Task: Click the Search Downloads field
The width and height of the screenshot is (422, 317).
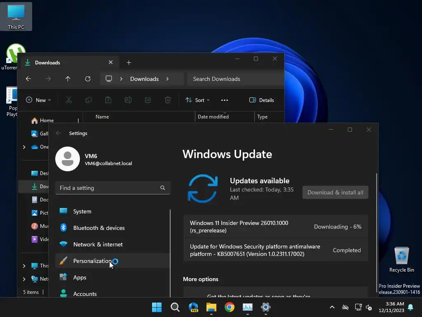Action: tap(235, 79)
